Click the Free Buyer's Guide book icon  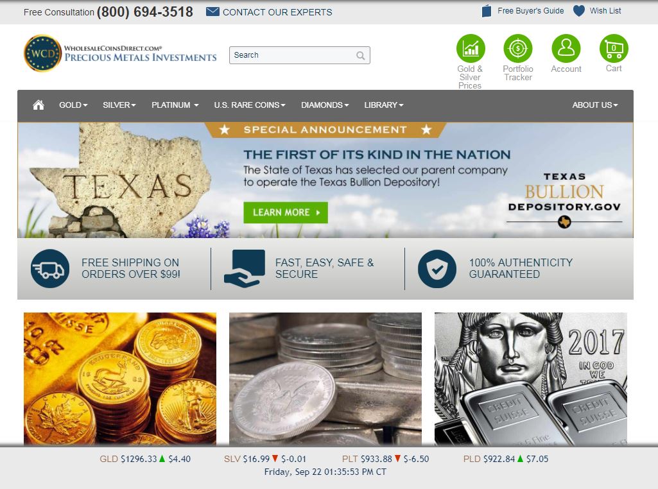click(487, 11)
